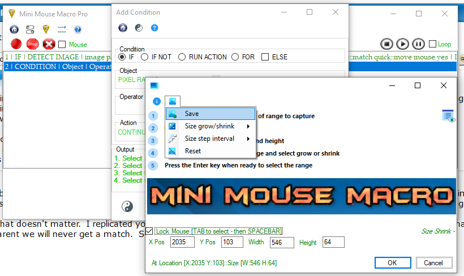Viewport: 464px width, 276px height.
Task: Minimize the Add Condition window
Action: pyautogui.click(x=284, y=12)
